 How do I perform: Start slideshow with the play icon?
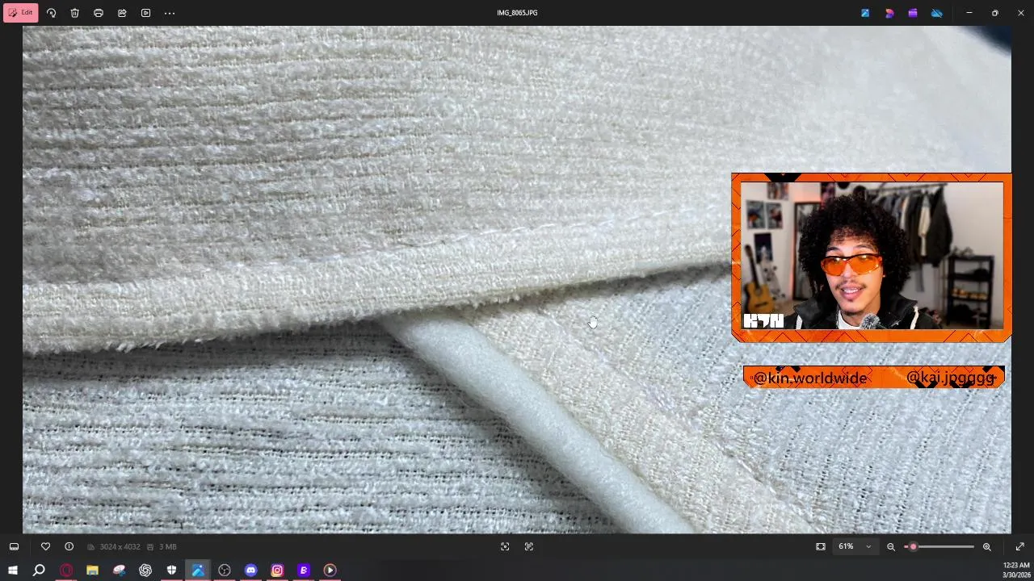[145, 13]
